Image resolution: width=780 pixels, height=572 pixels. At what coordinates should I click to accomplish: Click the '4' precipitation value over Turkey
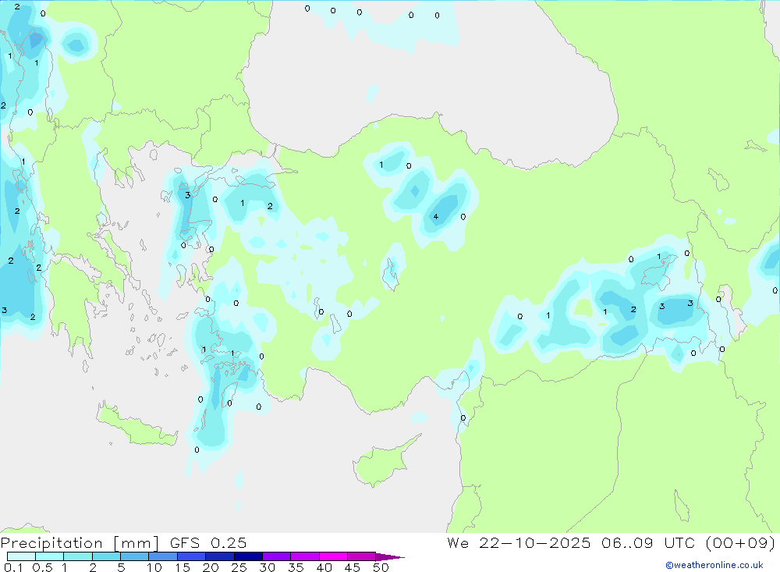(x=436, y=217)
